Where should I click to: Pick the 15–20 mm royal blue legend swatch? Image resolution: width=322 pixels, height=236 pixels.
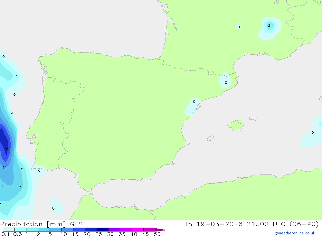(79, 230)
